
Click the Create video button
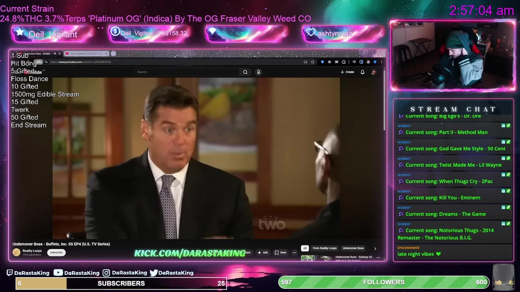[347, 72]
